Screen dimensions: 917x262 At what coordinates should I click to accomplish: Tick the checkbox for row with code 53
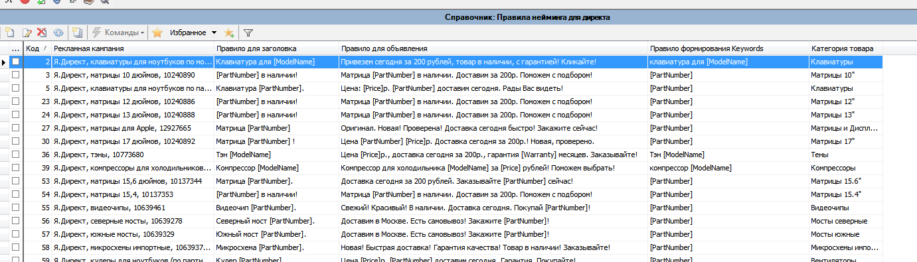[15, 181]
